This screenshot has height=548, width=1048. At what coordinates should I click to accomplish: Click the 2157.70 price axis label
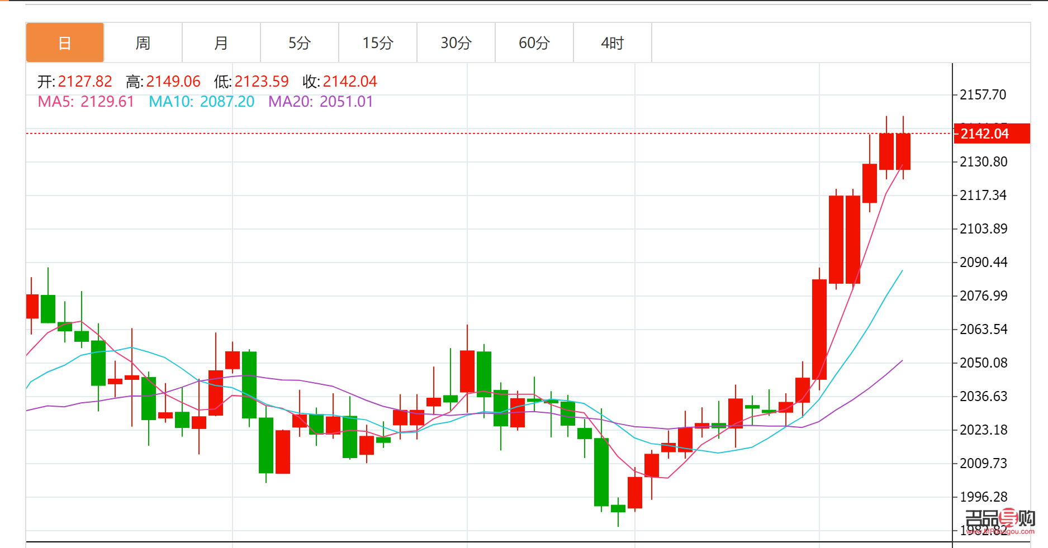(x=983, y=95)
